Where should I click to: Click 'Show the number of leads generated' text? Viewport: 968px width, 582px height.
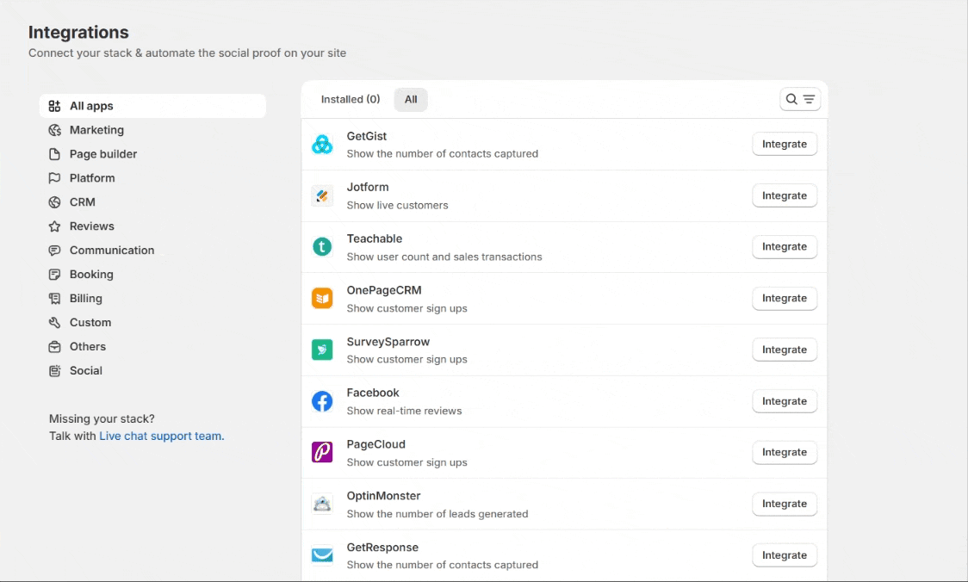click(x=437, y=514)
